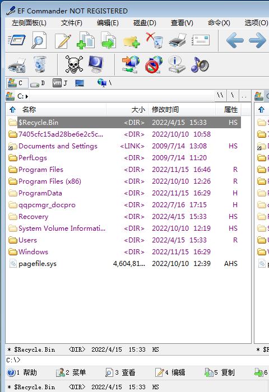The height and width of the screenshot is (392, 269).
Task: Click the double-backslash path button
Action: click(x=220, y=96)
